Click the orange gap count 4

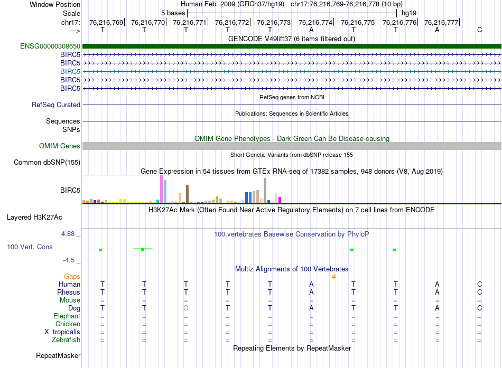tap(333, 277)
